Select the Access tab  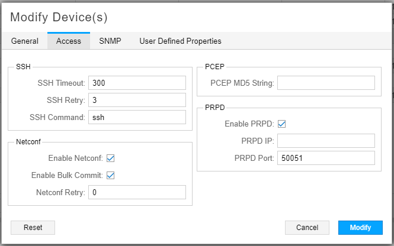pos(69,41)
